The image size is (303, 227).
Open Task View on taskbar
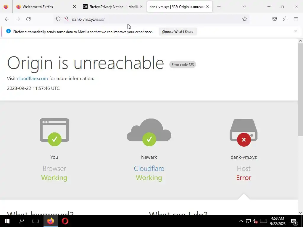pyautogui.click(x=36, y=221)
